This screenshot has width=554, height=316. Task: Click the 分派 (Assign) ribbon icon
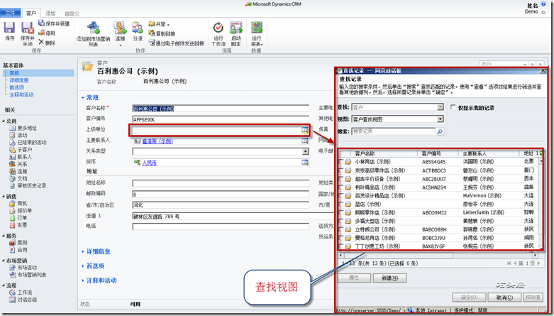tap(138, 27)
